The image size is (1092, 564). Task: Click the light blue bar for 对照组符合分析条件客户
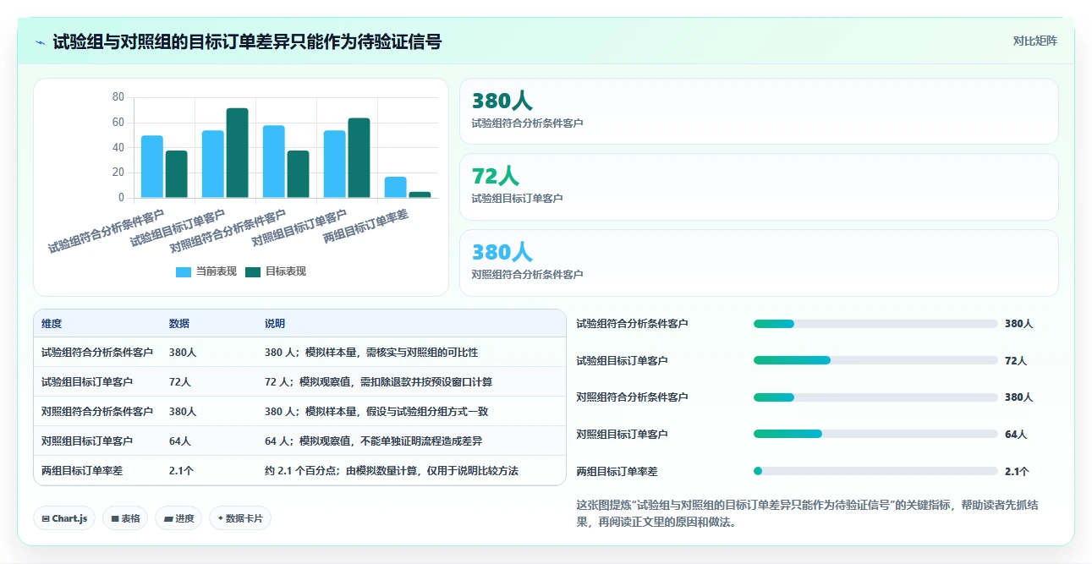[x=274, y=162]
